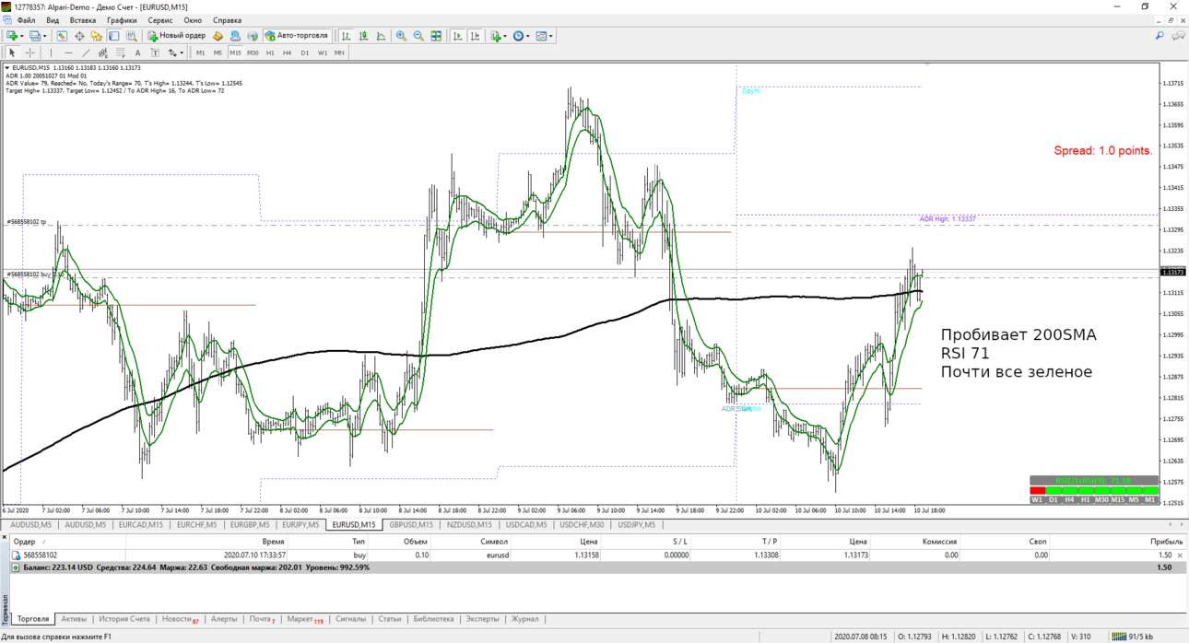Toggle chart shift from right edge
This screenshot has width=1189, height=643.
476,36
